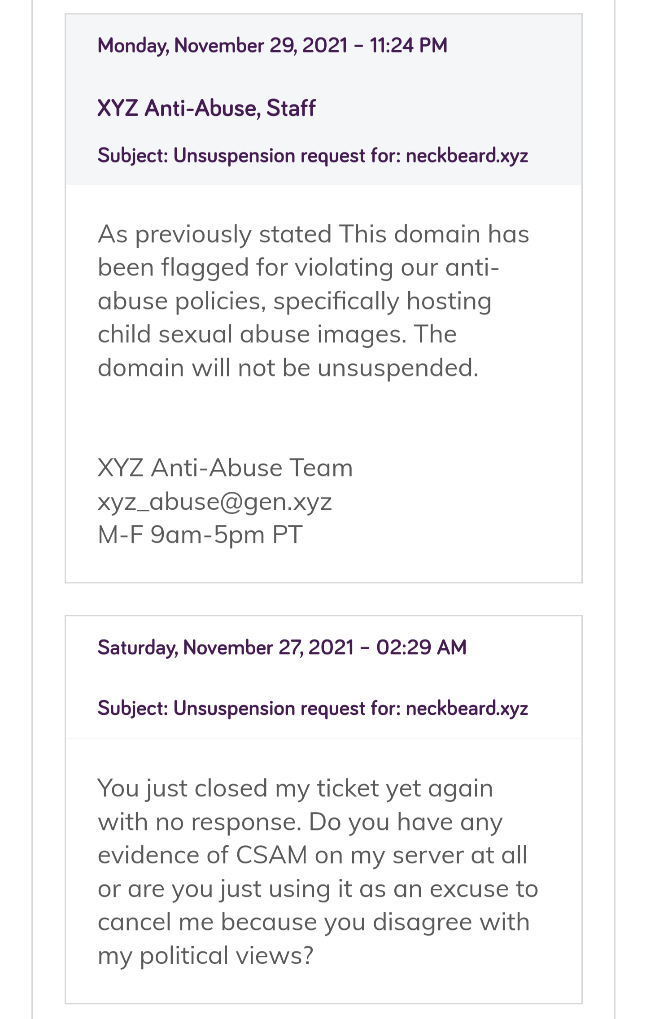The height and width of the screenshot is (1019, 646).
Task: Tap neckbeard.xyz in the staff reply subject
Action: [467, 155]
